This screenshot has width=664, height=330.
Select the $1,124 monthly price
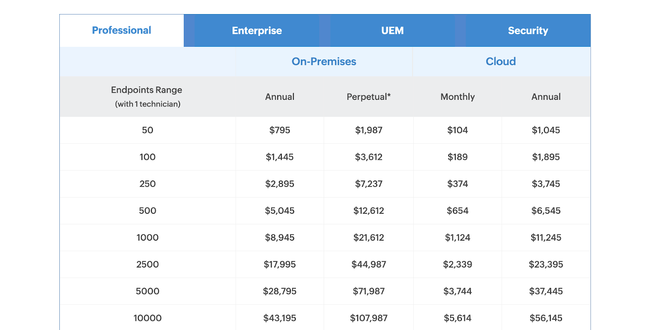click(x=457, y=238)
